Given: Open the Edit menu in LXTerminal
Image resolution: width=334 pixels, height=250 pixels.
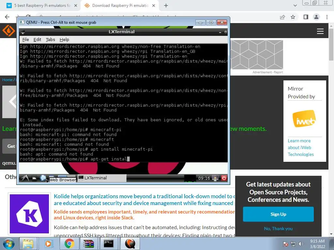Looking at the screenshot, I should point(37,39).
